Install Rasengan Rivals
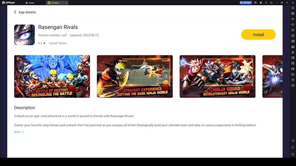The image size is (296, 166). (258, 35)
